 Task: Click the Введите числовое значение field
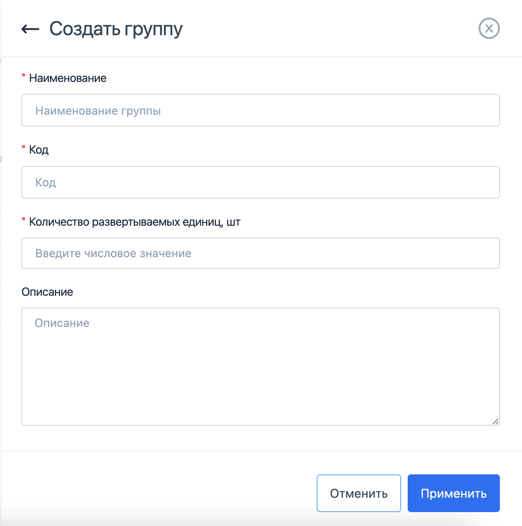(260, 253)
